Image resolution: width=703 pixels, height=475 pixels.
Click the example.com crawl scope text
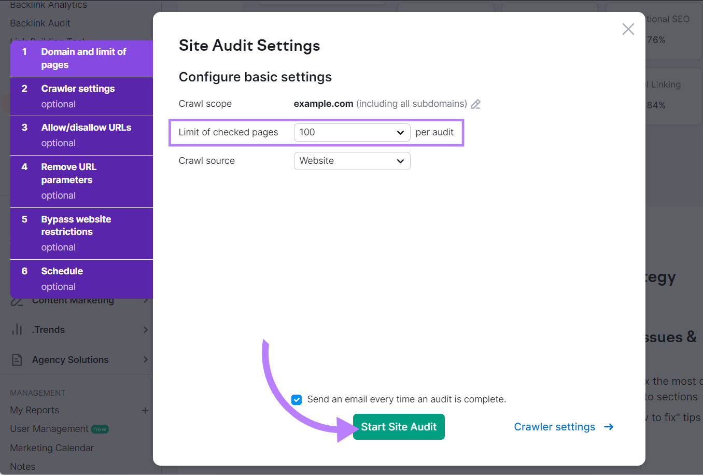pos(324,104)
